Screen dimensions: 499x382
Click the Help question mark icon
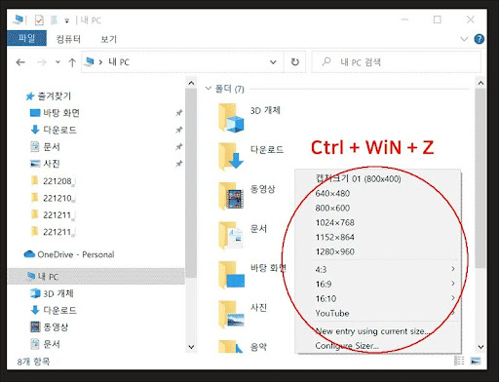[479, 39]
